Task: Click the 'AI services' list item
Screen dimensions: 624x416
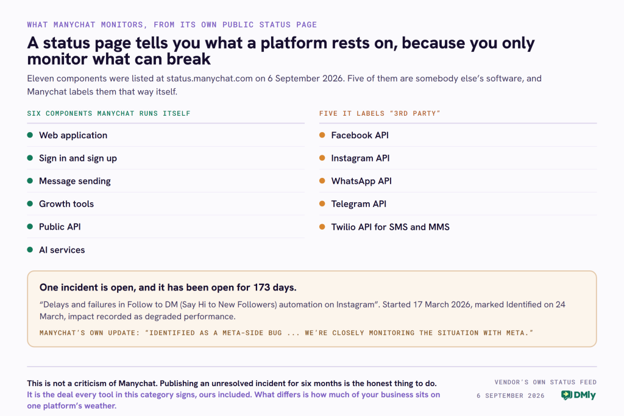Action: (166, 250)
